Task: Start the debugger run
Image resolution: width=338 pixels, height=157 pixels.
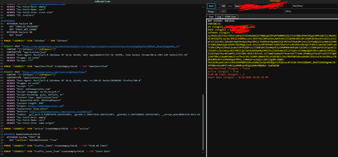Action: coord(211,6)
